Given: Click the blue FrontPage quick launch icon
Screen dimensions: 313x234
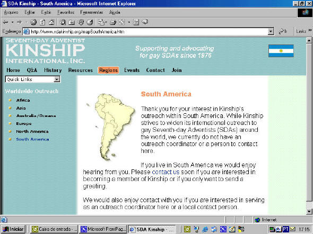Looking at the screenshot, I should pos(223,229).
